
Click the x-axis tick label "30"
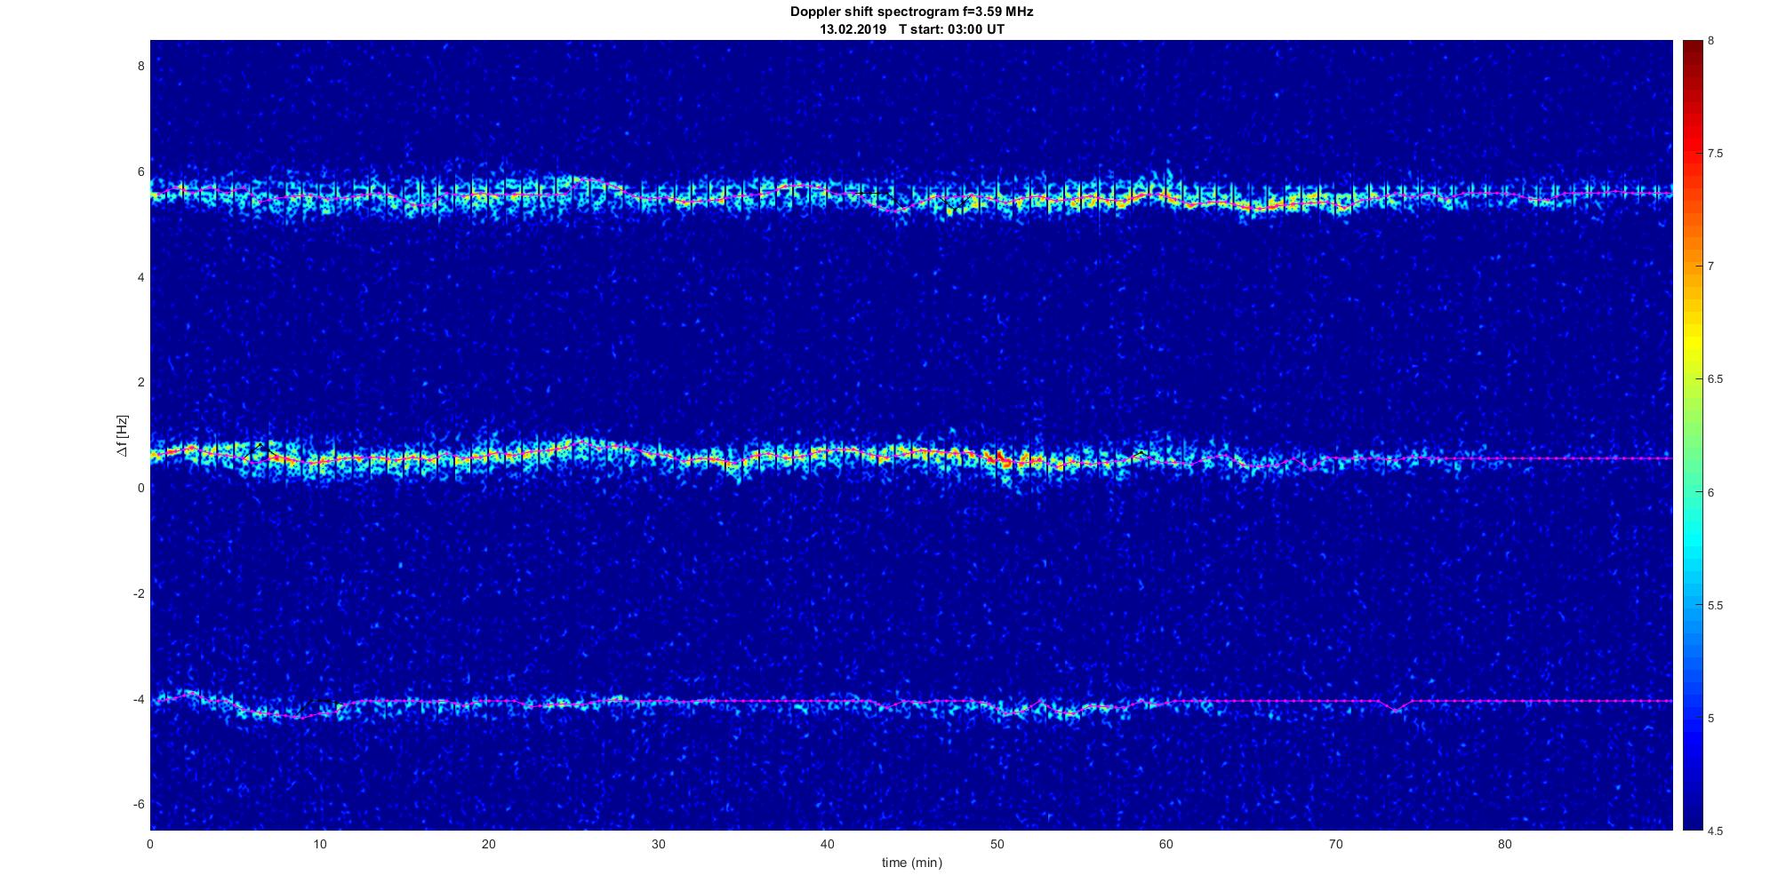(x=658, y=844)
